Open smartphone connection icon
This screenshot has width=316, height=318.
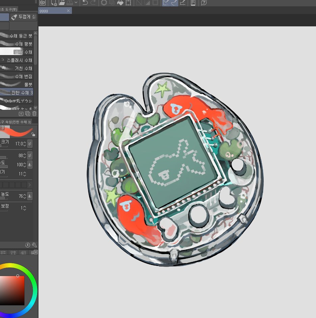click(x=193, y=3)
